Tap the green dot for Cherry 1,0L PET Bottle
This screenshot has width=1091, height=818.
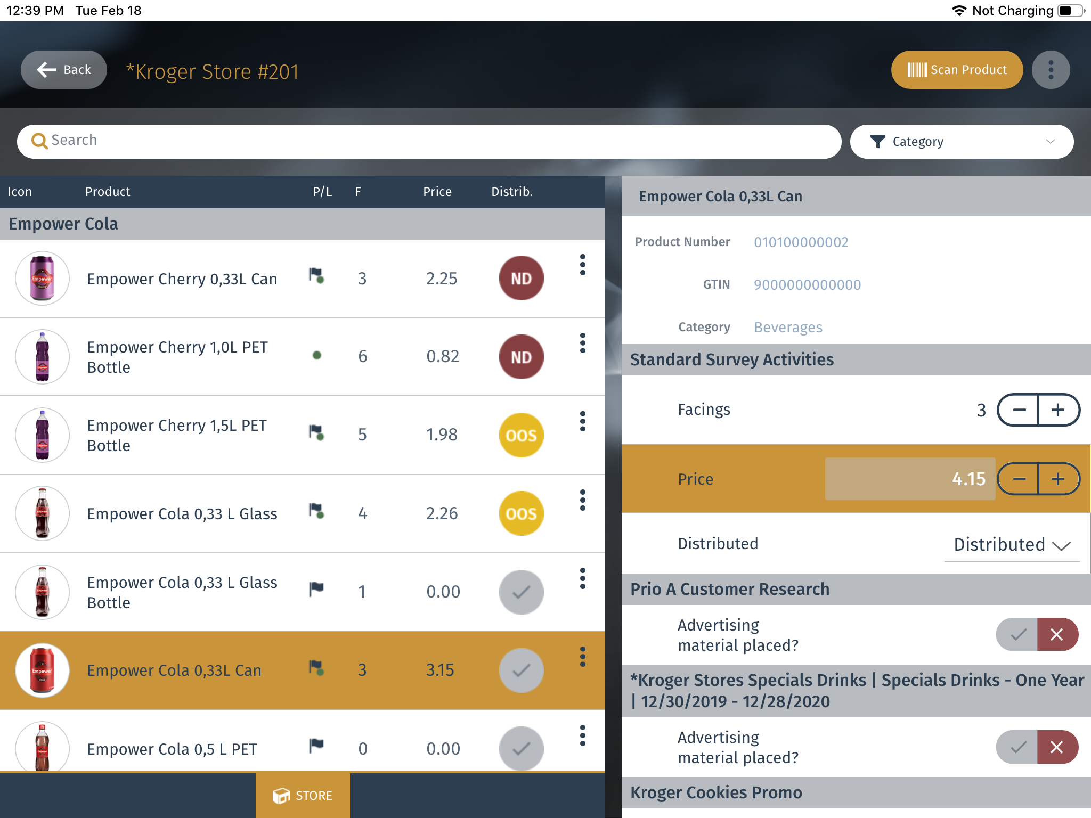tap(317, 355)
